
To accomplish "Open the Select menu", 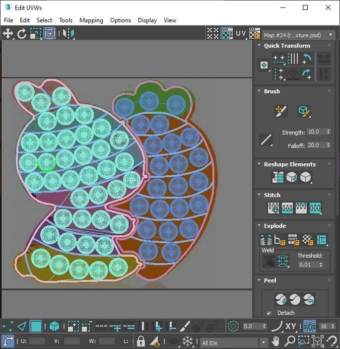I will tap(44, 20).
